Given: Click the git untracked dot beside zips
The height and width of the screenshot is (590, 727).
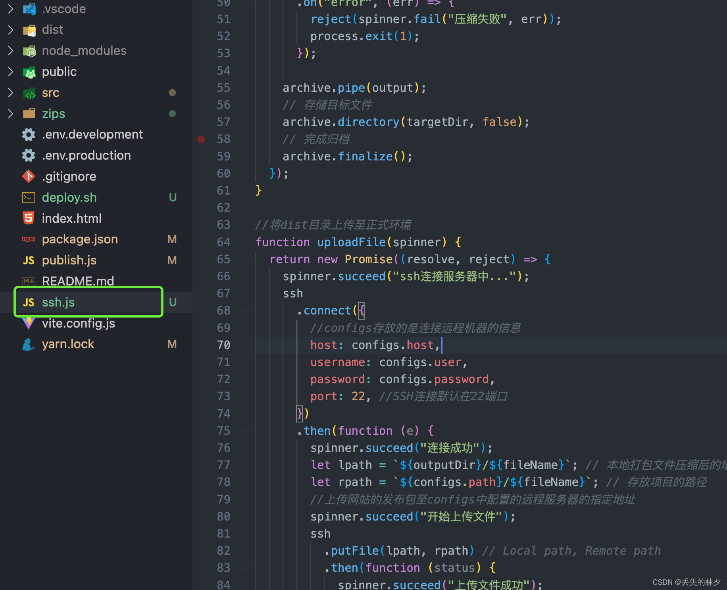Looking at the screenshot, I should coord(172,114).
